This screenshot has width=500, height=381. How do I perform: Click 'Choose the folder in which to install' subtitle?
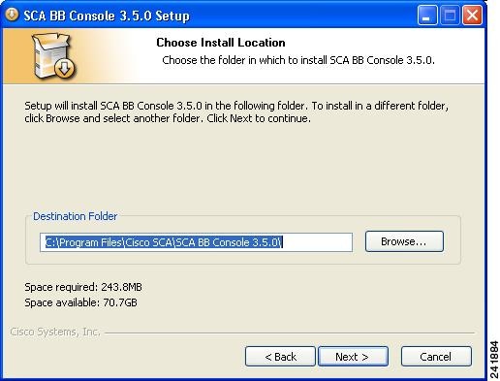[x=298, y=60]
